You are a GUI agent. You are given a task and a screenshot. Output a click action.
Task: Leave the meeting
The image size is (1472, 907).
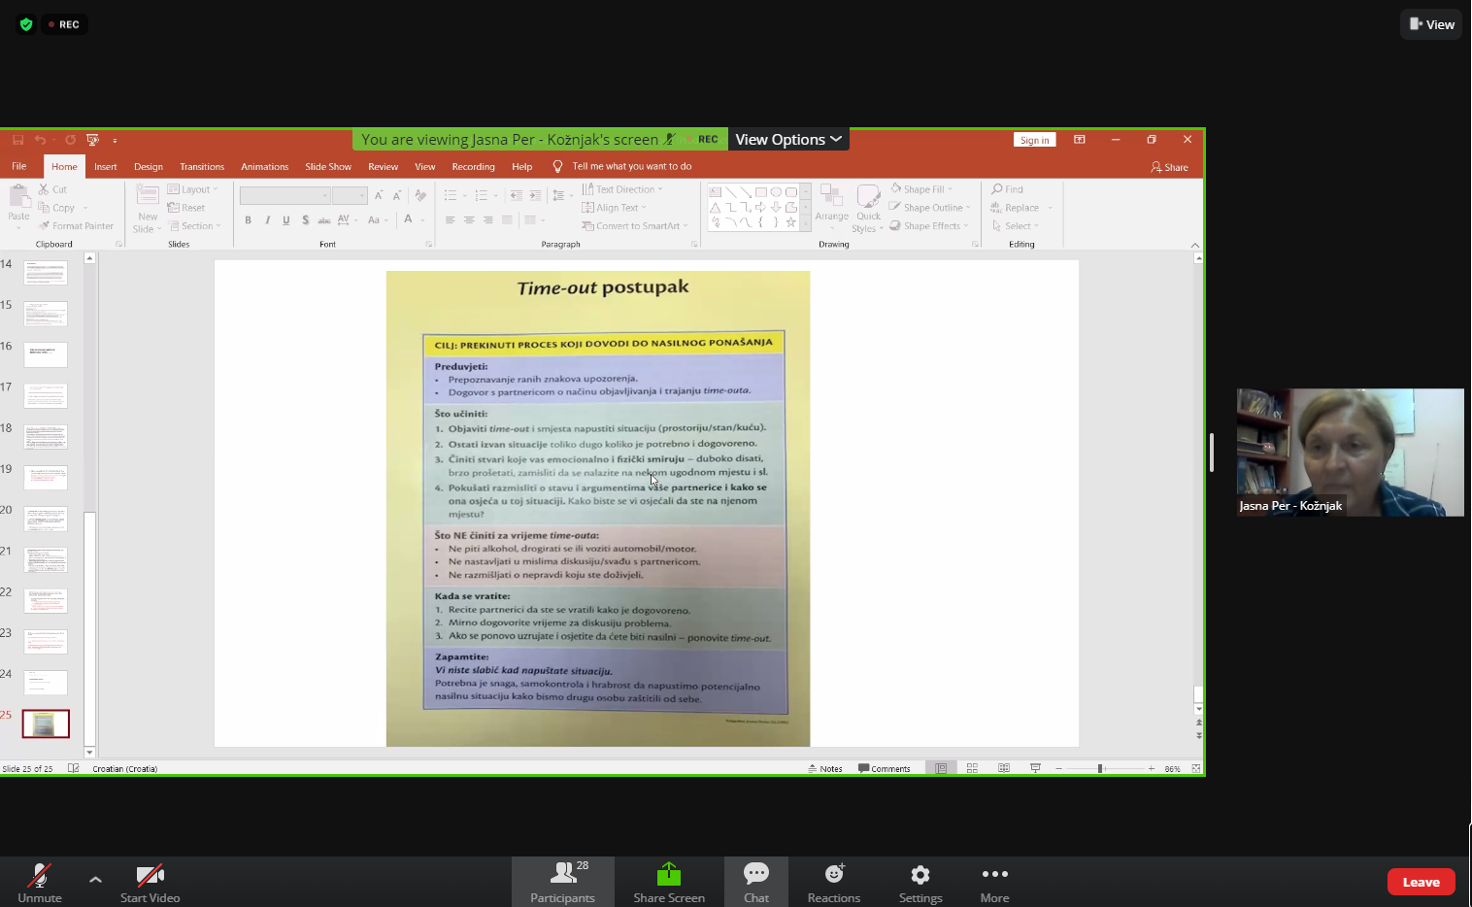coord(1421,882)
